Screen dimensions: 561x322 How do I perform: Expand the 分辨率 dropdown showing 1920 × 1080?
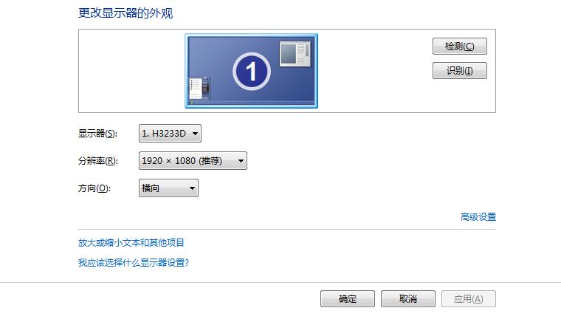point(193,161)
